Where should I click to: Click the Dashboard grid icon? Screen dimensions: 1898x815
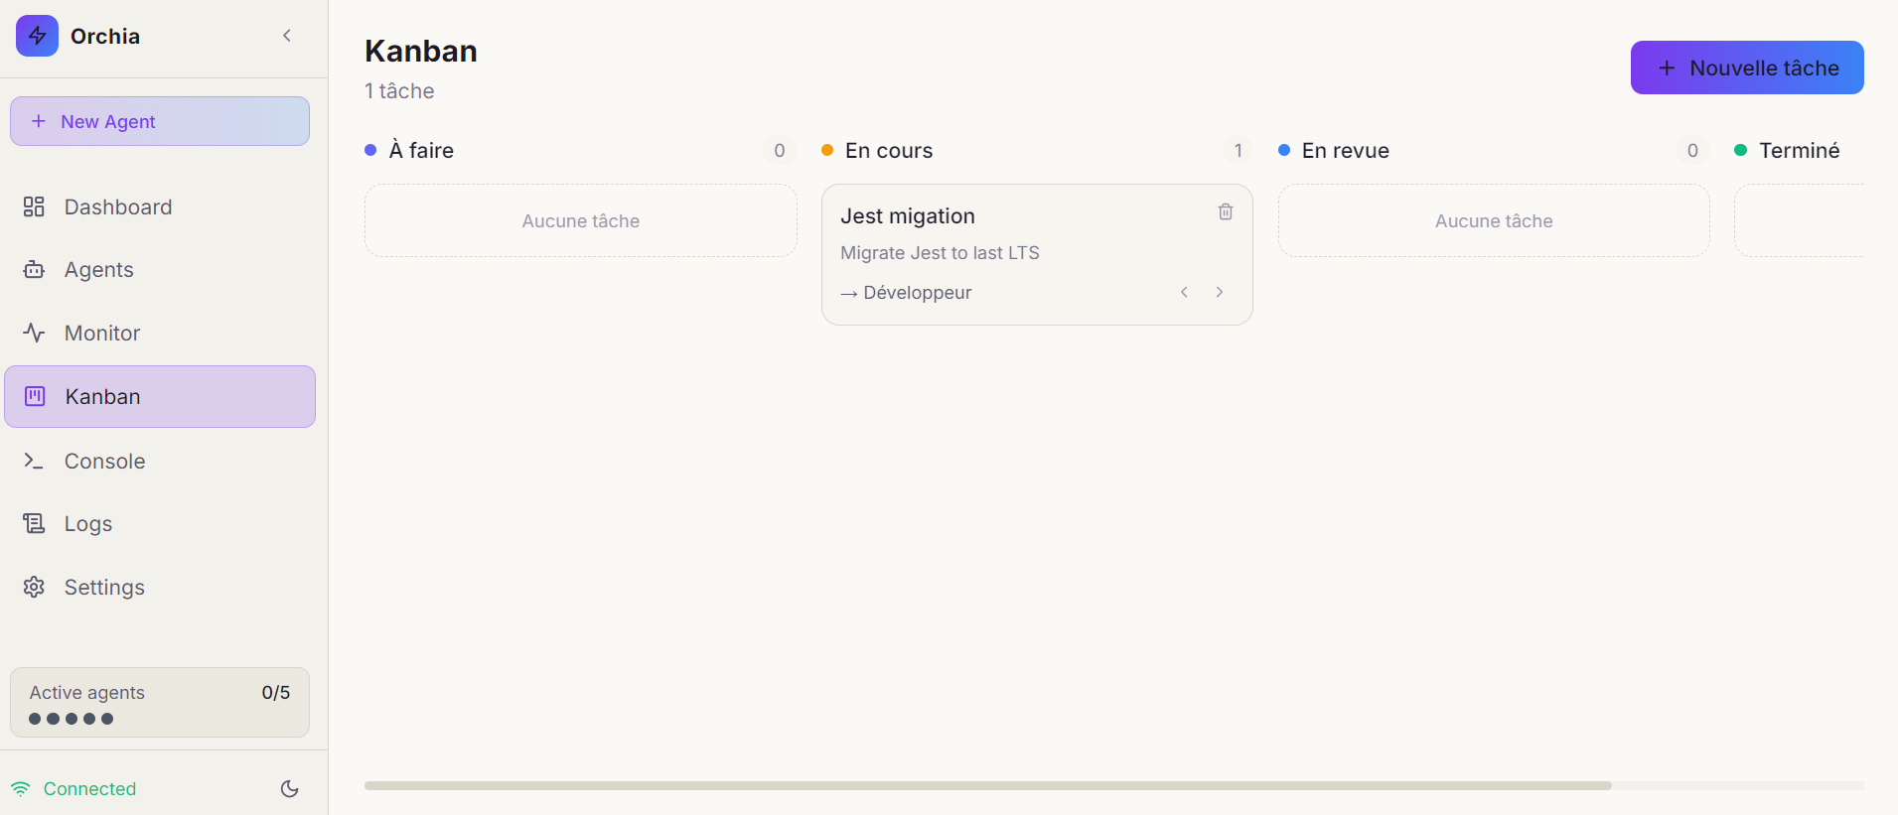pos(34,206)
